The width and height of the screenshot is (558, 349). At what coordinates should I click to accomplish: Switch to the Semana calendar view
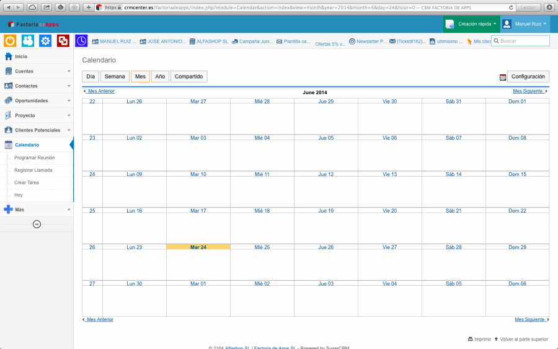[114, 76]
